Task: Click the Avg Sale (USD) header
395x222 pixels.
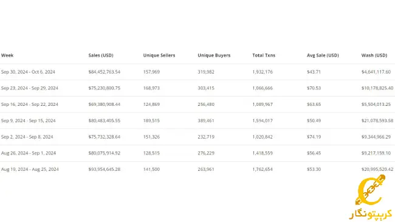Action: click(x=323, y=55)
